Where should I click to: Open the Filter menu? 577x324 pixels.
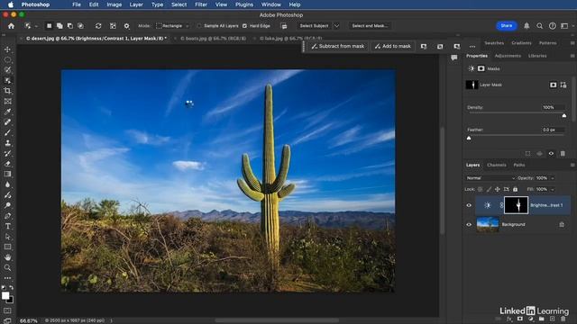201,4
